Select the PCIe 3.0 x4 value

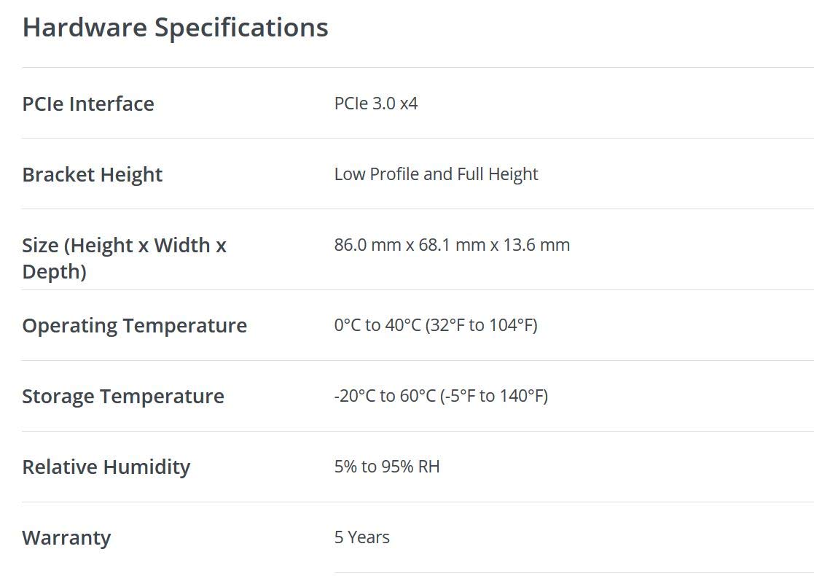point(376,104)
